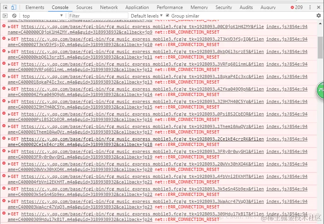324x224 pixels.
Task: Expand the GET request ending in jp9
Action: click(9, 27)
